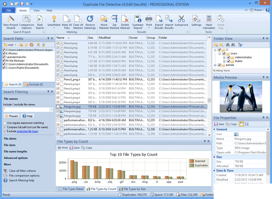Click the remove path icon in Search Paths toolbar
This screenshot has height=199, width=272.
(x=21, y=45)
